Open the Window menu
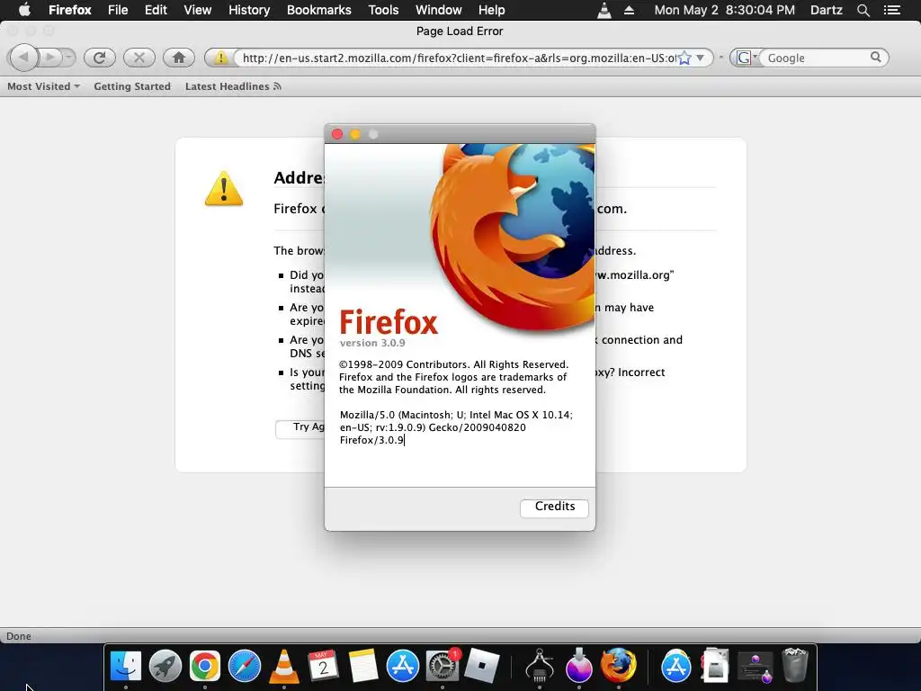Screen dimensions: 921x691 [x=439, y=10]
